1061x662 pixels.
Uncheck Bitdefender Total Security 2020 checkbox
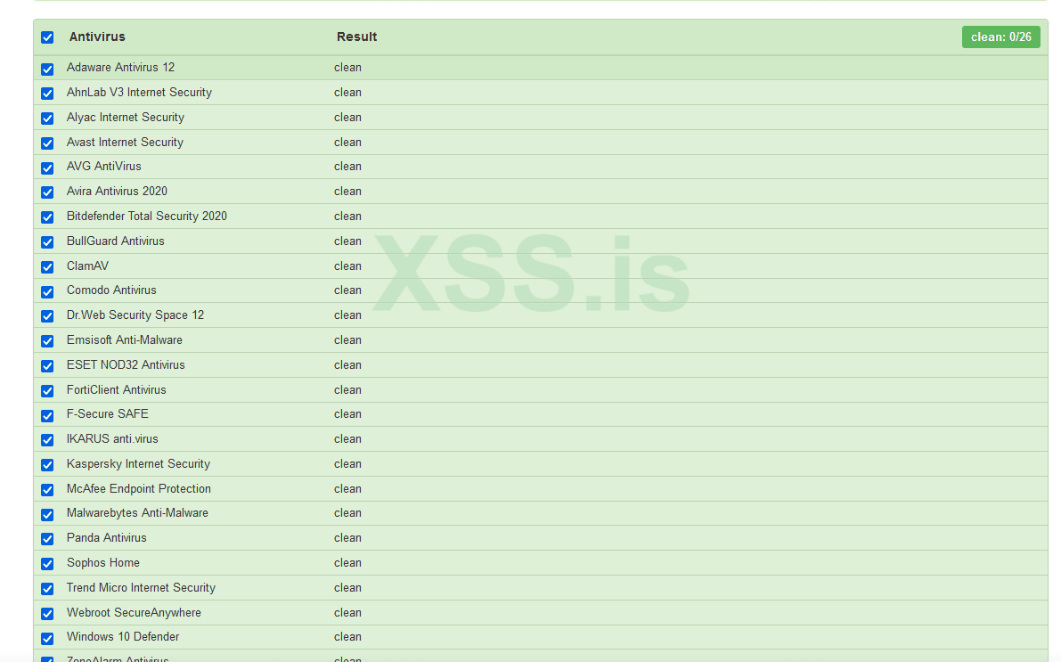47,217
